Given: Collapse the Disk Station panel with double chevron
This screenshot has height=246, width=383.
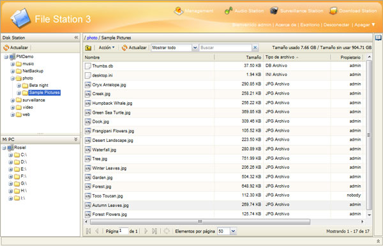Looking at the screenshot, I should point(76,38).
